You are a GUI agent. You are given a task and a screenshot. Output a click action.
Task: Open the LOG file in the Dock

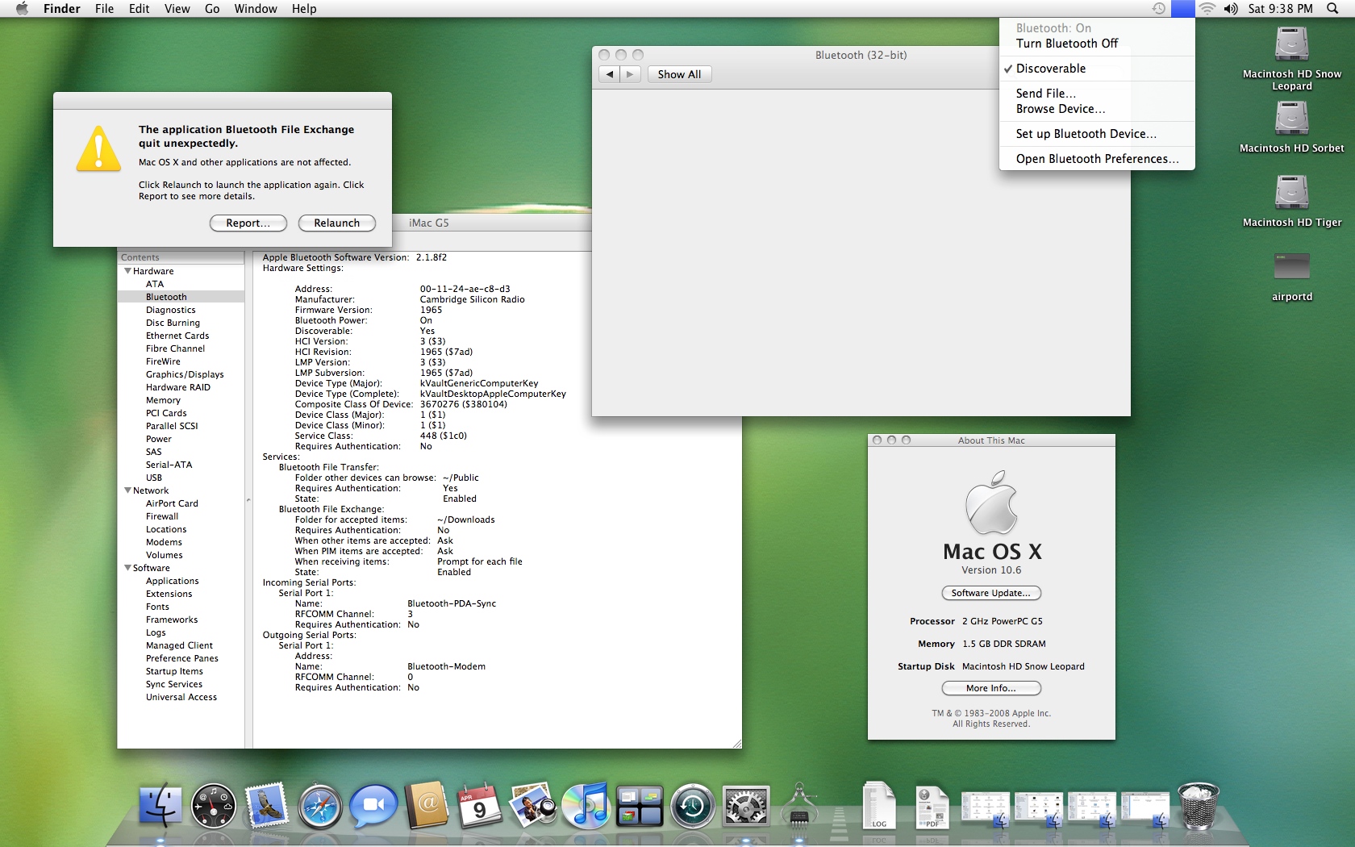pos(879,806)
